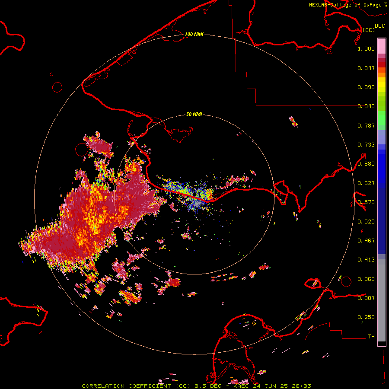Viewport: 389px width, 389px height.
Task: Click the 0.947 scale value
Action: pyautogui.click(x=366, y=68)
